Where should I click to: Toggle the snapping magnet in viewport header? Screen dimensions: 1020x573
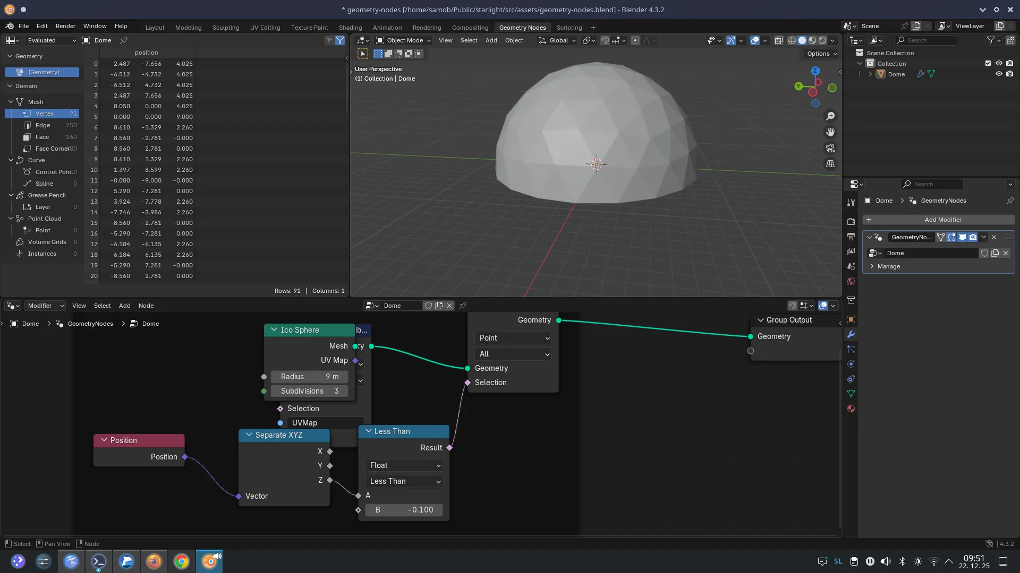[606, 40]
